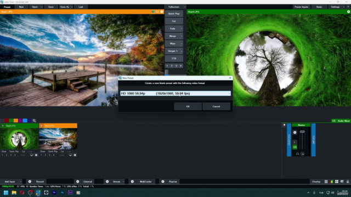Click the colored bars icon bottom right

coord(331,182)
